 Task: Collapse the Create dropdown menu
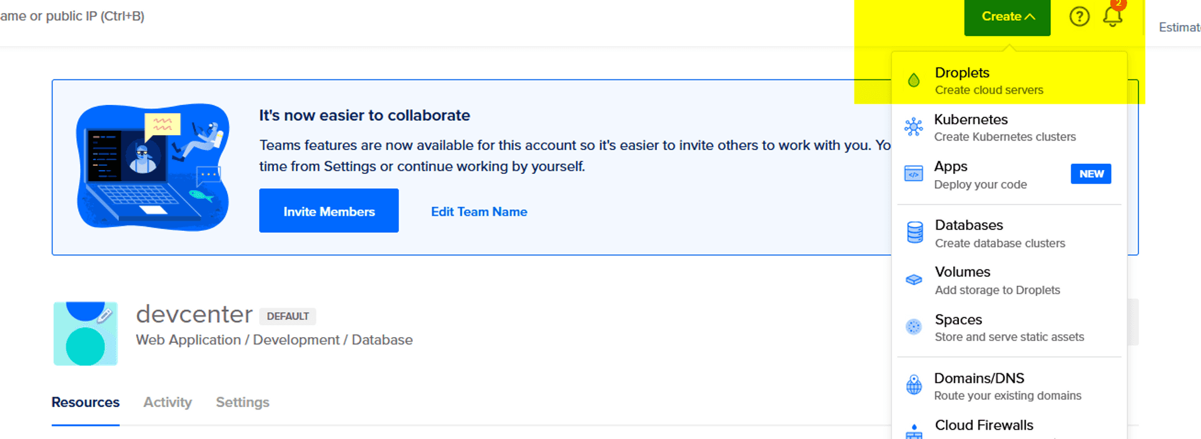pyautogui.click(x=1007, y=17)
